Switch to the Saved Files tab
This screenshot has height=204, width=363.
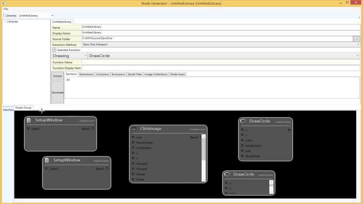coord(135,74)
